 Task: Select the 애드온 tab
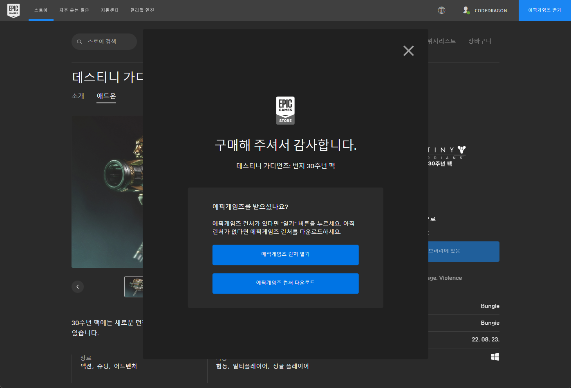106,96
